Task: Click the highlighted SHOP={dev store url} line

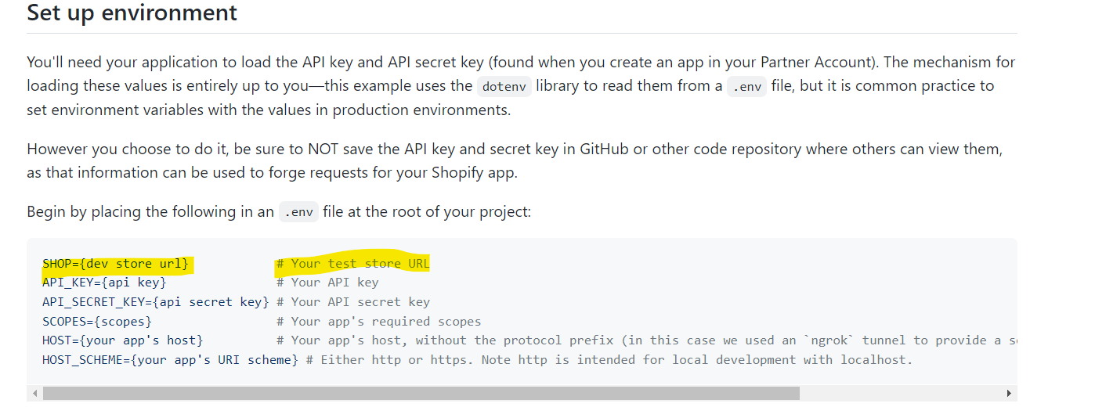Action: click(116, 264)
